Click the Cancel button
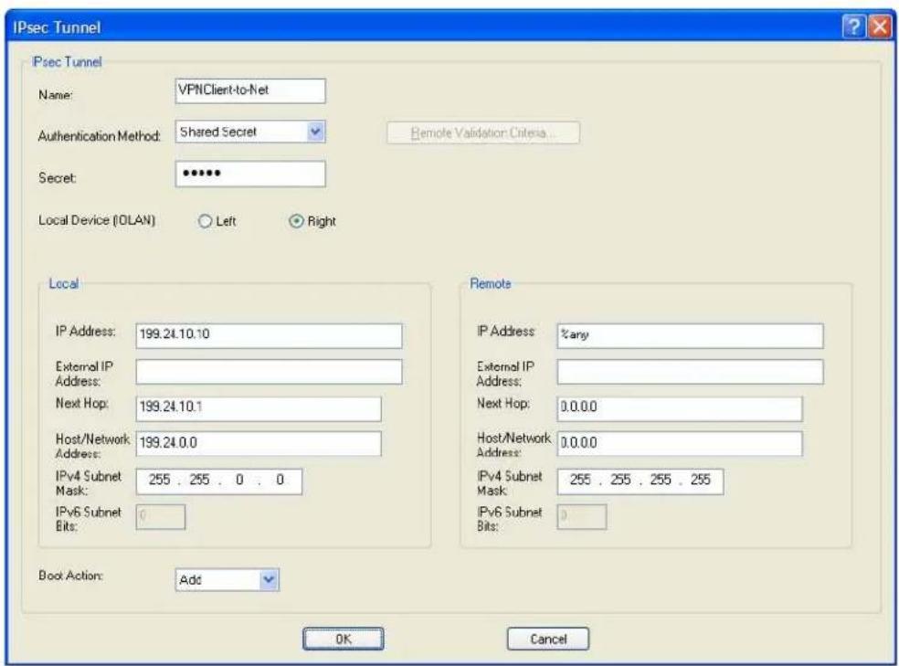 pyautogui.click(x=547, y=640)
